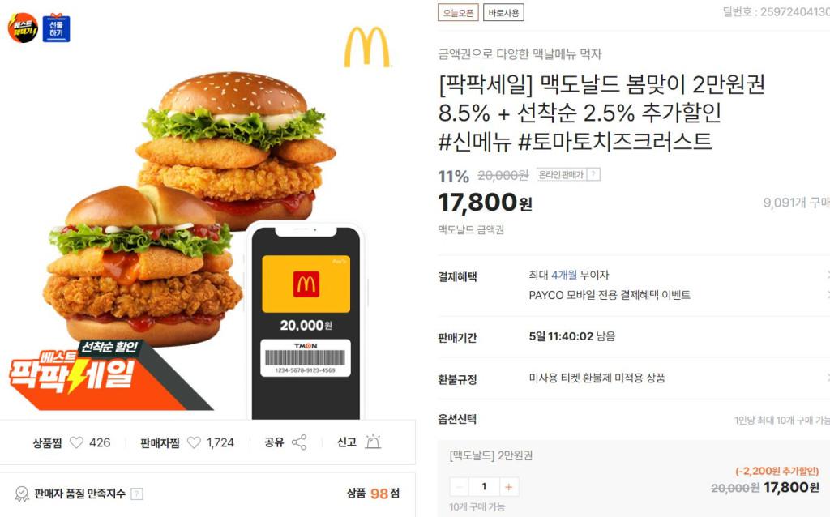Screen dimensions: 830x517
Task: Click the 상품찜 heart icon
Action: click(77, 442)
